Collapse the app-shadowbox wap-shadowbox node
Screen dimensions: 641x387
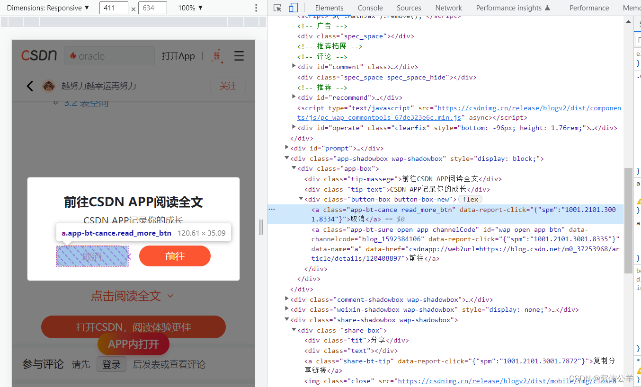click(x=287, y=158)
